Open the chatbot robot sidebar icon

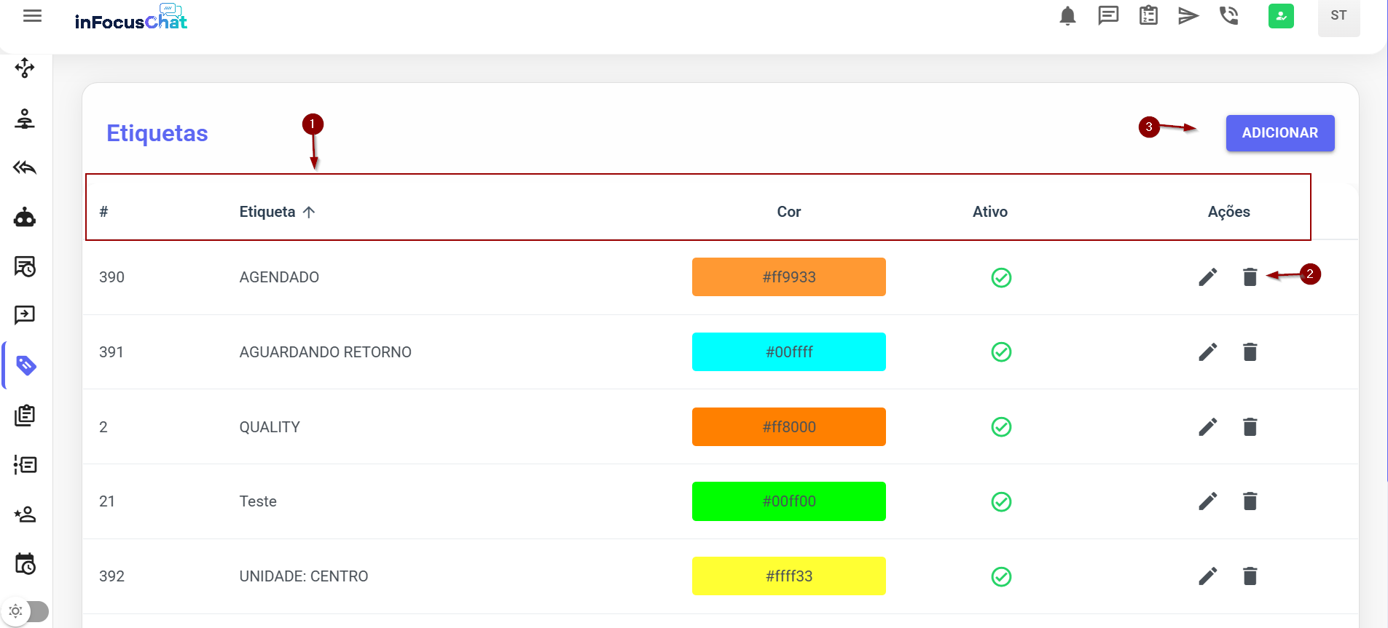coord(25,218)
